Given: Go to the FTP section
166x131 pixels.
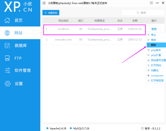Looking at the screenshot, I should 18,58.
